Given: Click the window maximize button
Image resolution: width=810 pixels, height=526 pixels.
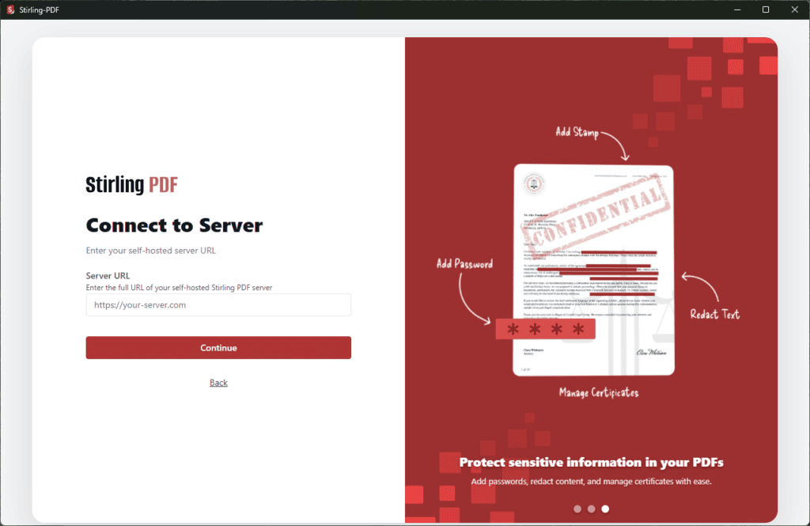Looking at the screenshot, I should point(765,9).
